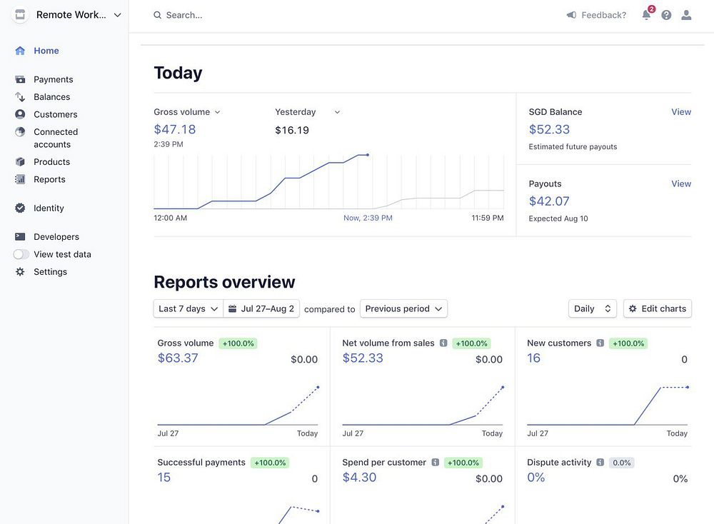Open the notifications bell icon
The width and height of the screenshot is (714, 524).
click(646, 15)
